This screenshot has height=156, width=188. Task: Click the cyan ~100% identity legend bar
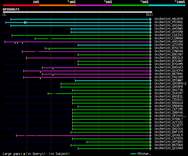click(x=167, y=5)
